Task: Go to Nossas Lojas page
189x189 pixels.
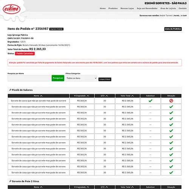Action: (127, 8)
